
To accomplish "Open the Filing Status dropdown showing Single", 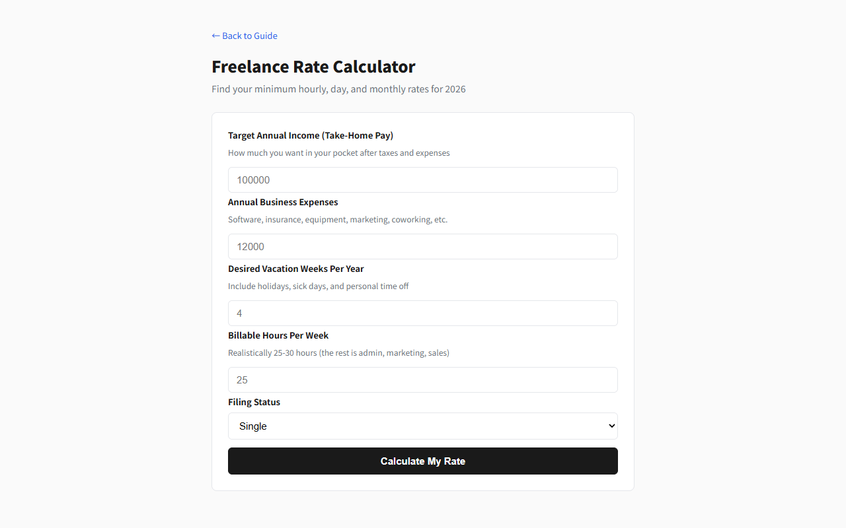I will (x=423, y=426).
